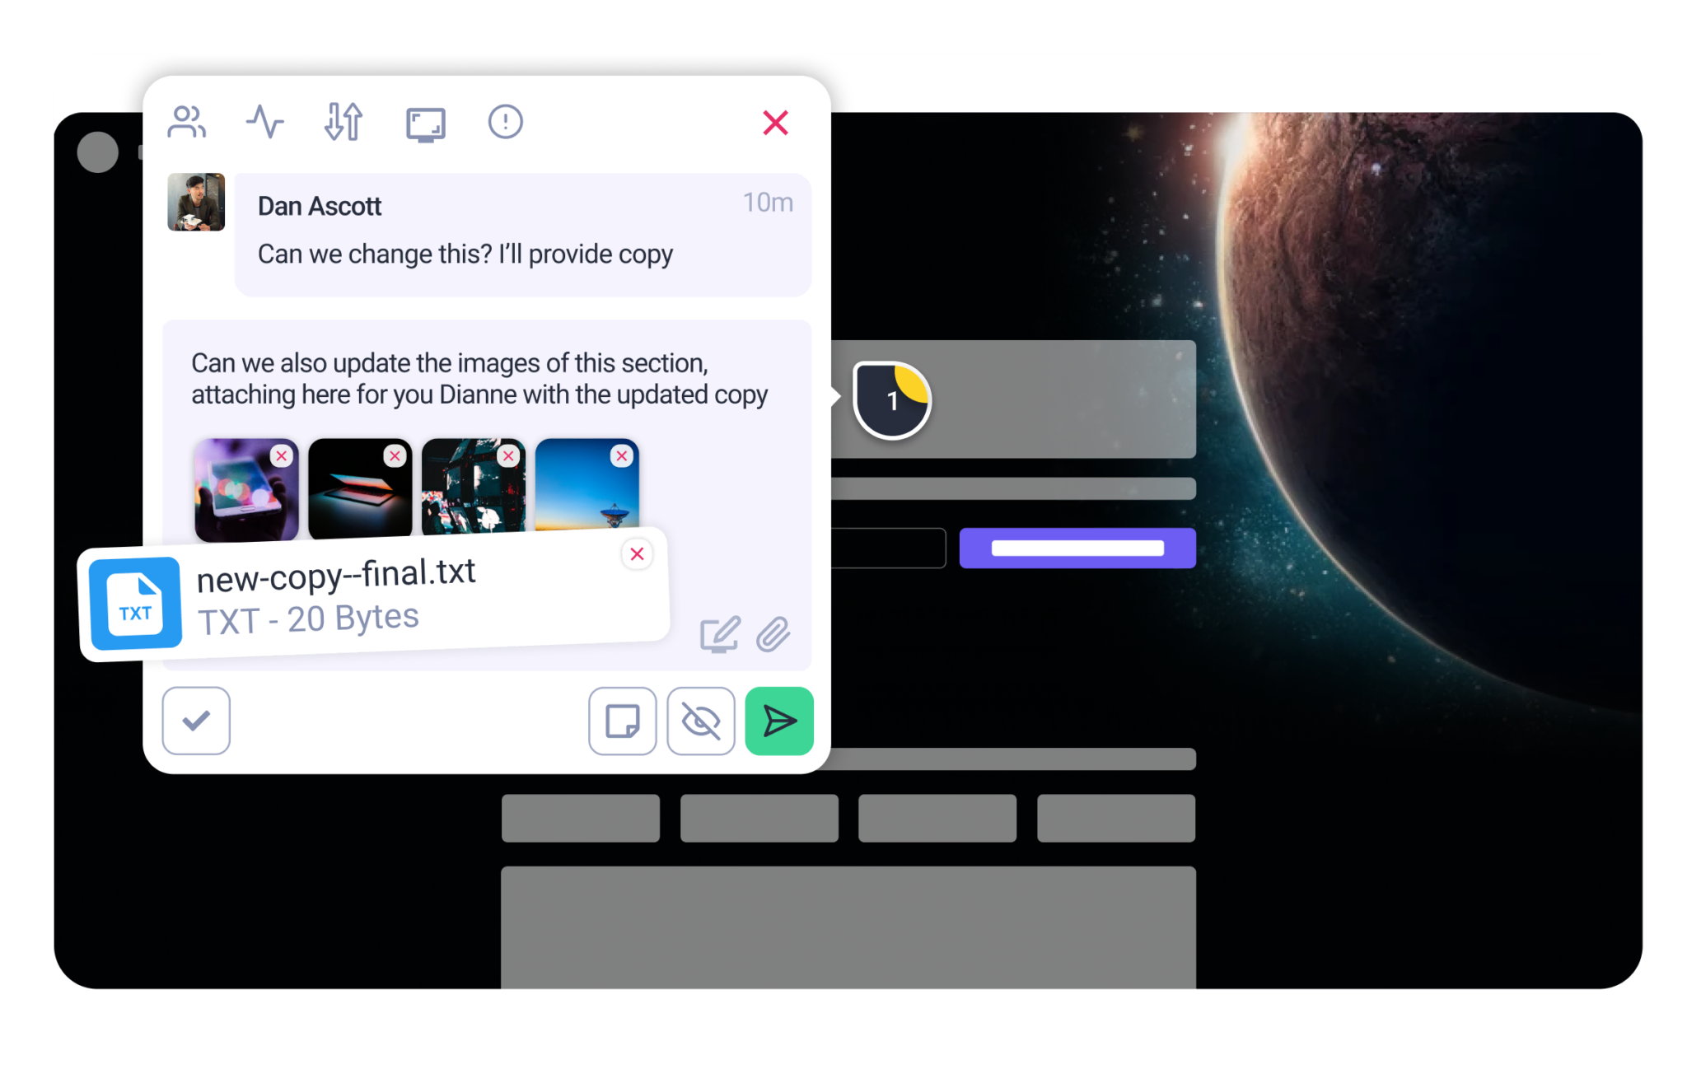Click the sort arrows priority icon

(x=343, y=122)
